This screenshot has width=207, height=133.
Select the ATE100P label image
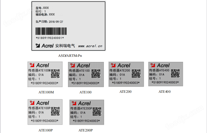click(x=45, y=112)
